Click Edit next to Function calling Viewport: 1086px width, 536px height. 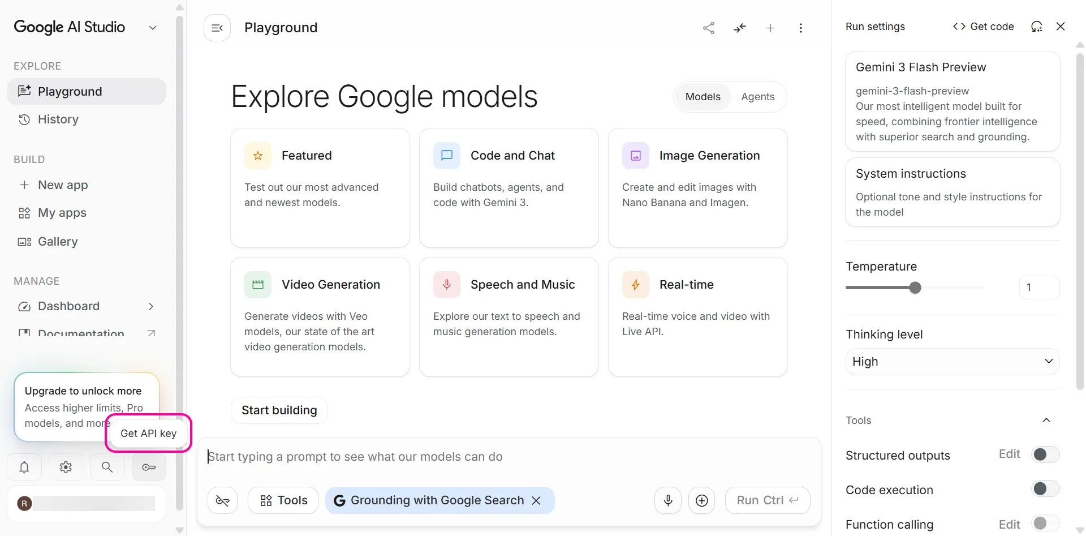click(1010, 525)
